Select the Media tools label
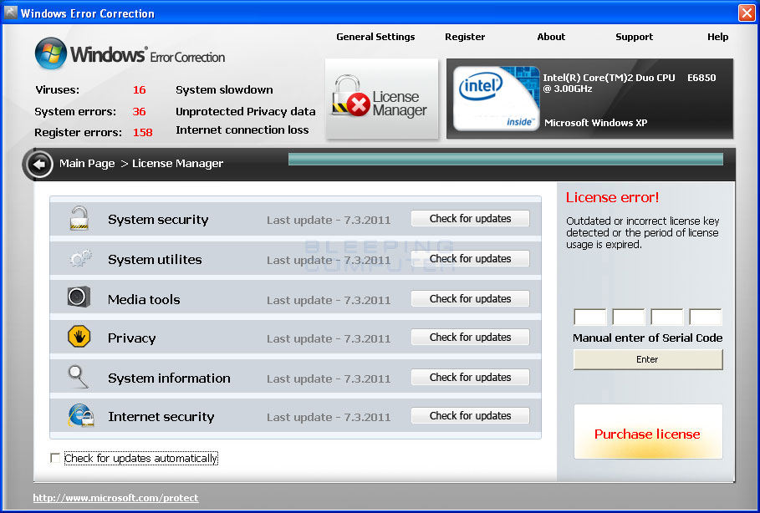Viewport: 760px width, 513px height. click(x=144, y=299)
